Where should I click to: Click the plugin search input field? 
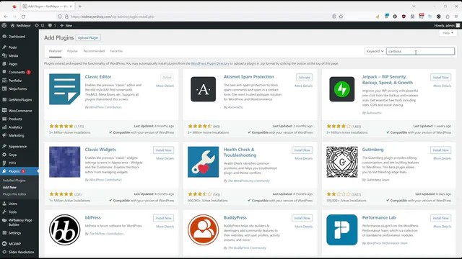pos(420,51)
